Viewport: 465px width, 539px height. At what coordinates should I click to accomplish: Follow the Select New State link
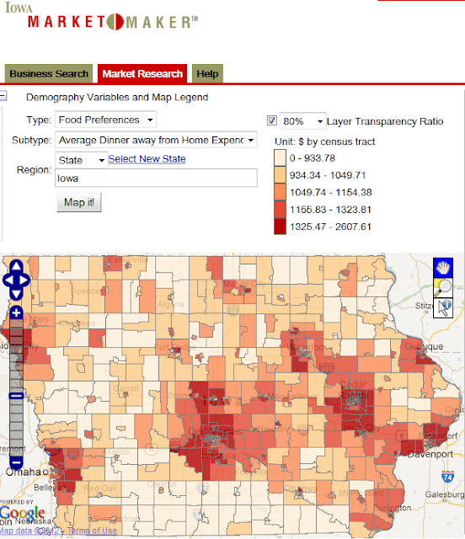147,159
